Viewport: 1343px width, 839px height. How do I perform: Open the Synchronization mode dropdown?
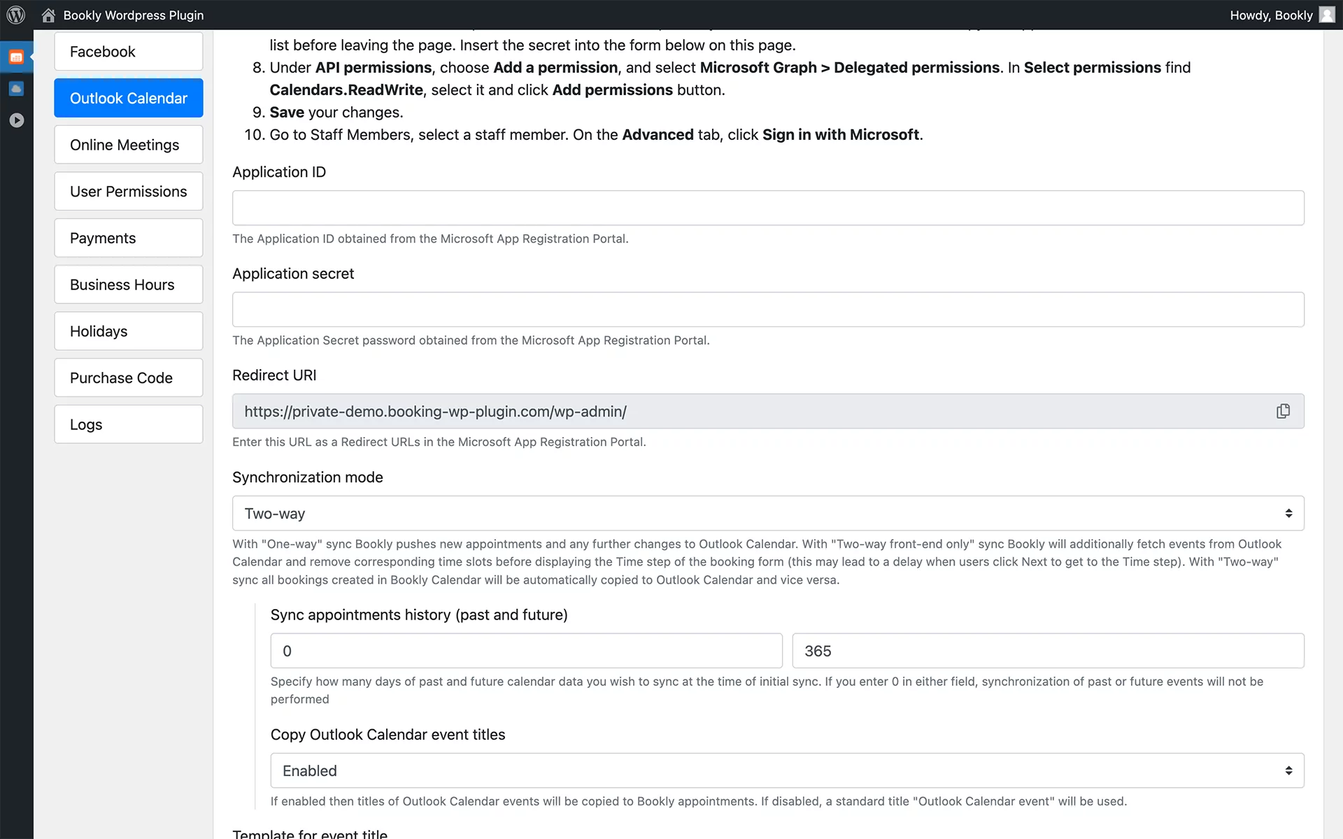pos(768,513)
